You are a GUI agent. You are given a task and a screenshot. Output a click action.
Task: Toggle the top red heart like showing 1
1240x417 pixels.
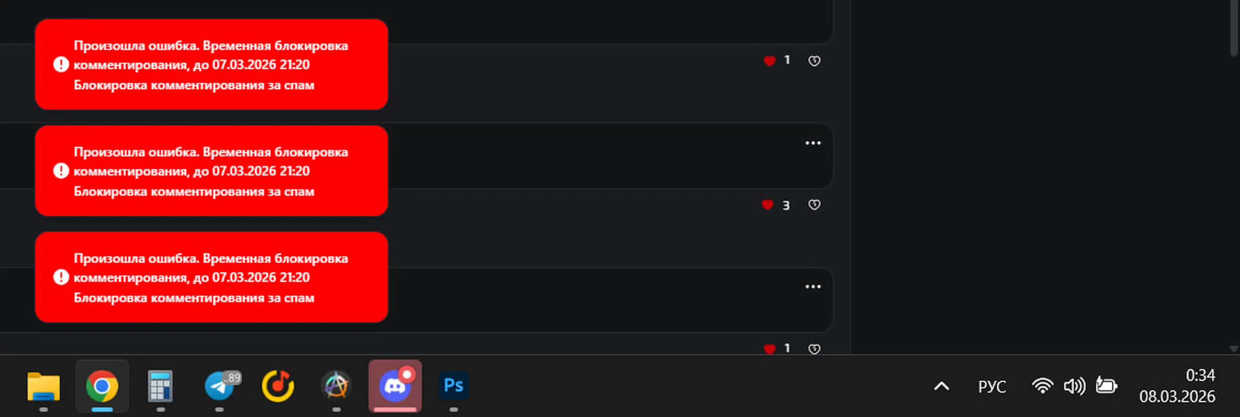pyautogui.click(x=769, y=60)
